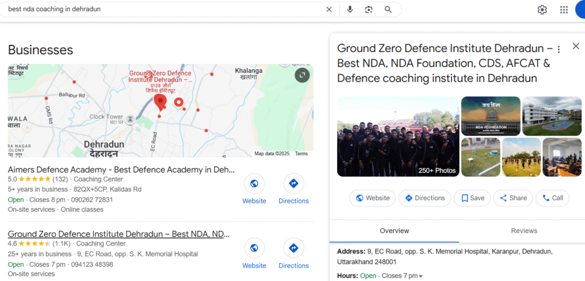585x281 pixels.
Task: Open three-dot more options in business panel
Action: click(559, 49)
